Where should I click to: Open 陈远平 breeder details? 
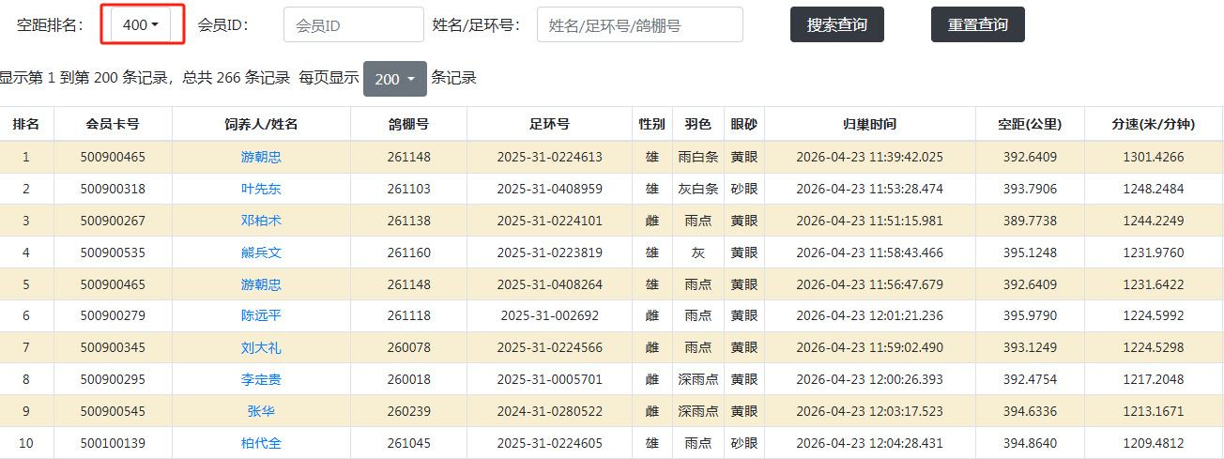click(x=261, y=315)
